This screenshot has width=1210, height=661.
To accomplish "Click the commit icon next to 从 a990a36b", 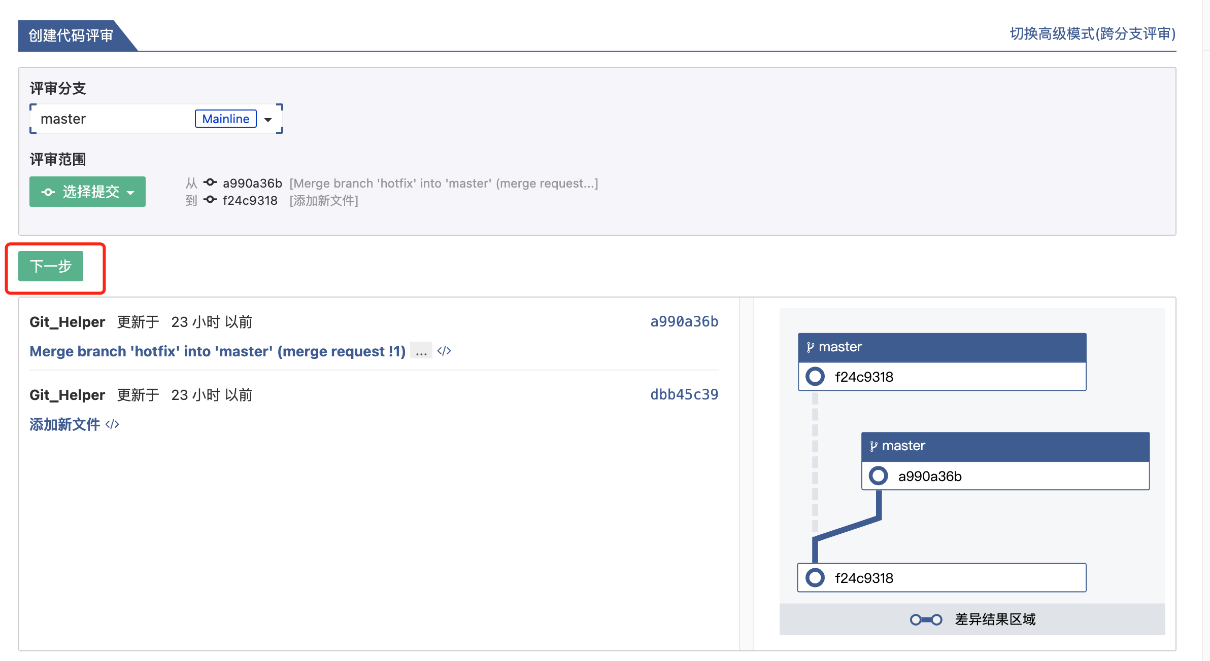I will [210, 182].
